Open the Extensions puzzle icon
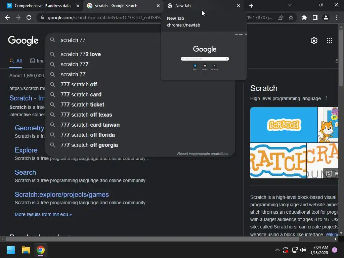This screenshot has height=258, width=344. click(x=304, y=17)
